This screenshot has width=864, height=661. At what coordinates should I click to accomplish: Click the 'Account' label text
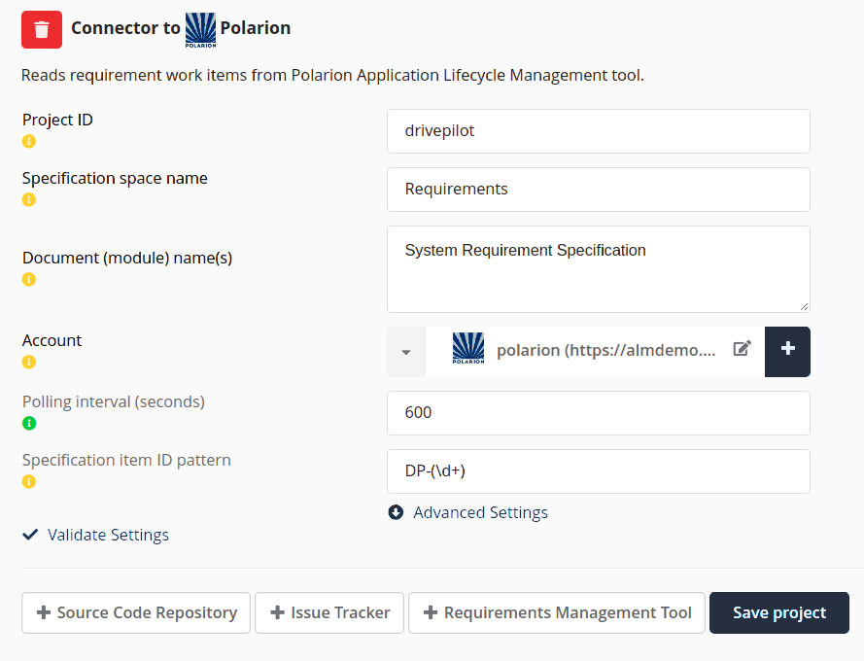coord(52,340)
